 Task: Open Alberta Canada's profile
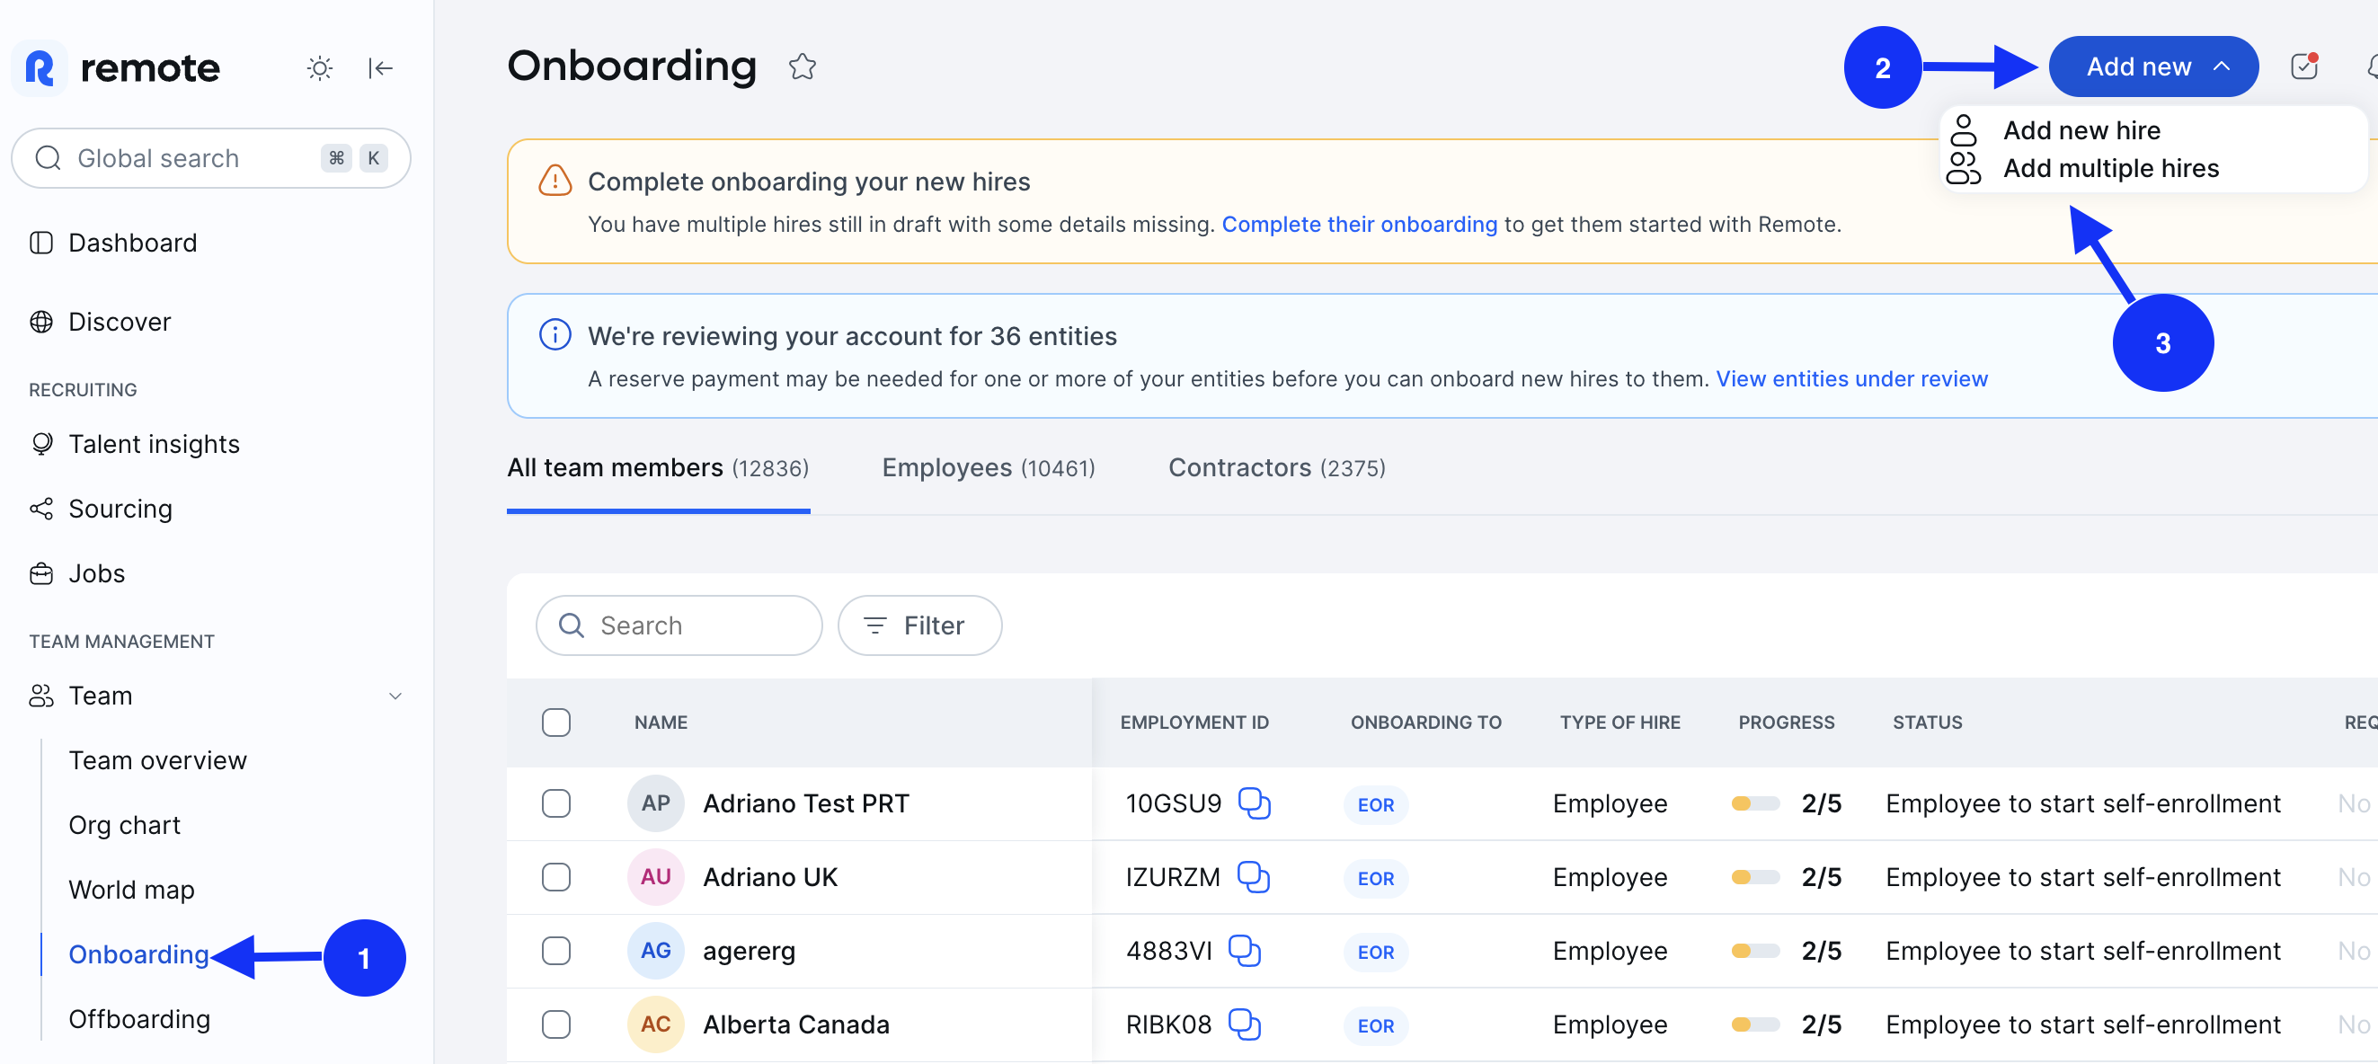(795, 1024)
